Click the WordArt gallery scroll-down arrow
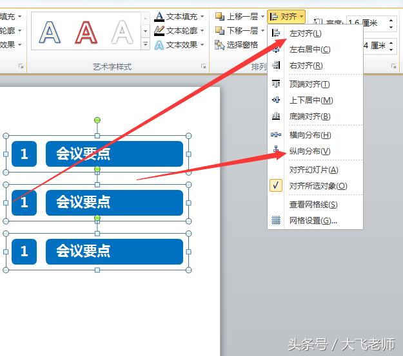Screen dimensions: 403x356 pos(146,32)
